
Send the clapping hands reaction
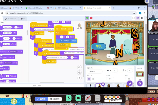(x=110, y=97)
